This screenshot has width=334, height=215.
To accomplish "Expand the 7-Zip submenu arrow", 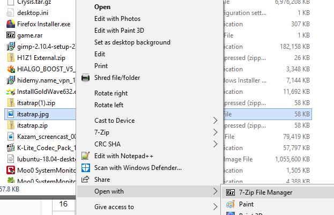I will point(216,132).
